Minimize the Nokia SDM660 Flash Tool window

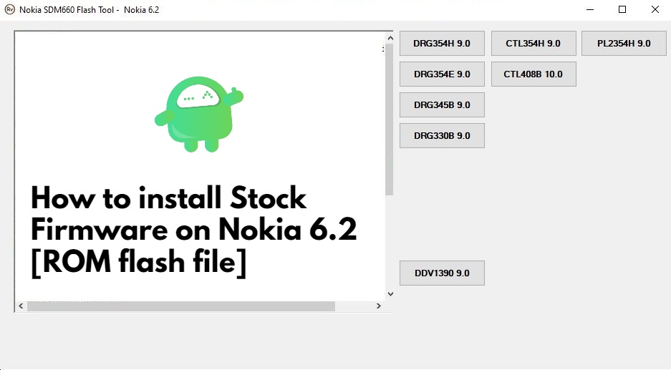point(590,9)
